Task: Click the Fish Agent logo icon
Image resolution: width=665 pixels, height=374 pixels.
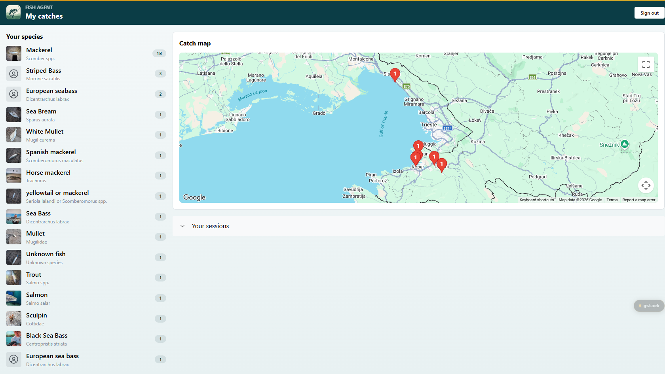Action: pyautogui.click(x=13, y=13)
